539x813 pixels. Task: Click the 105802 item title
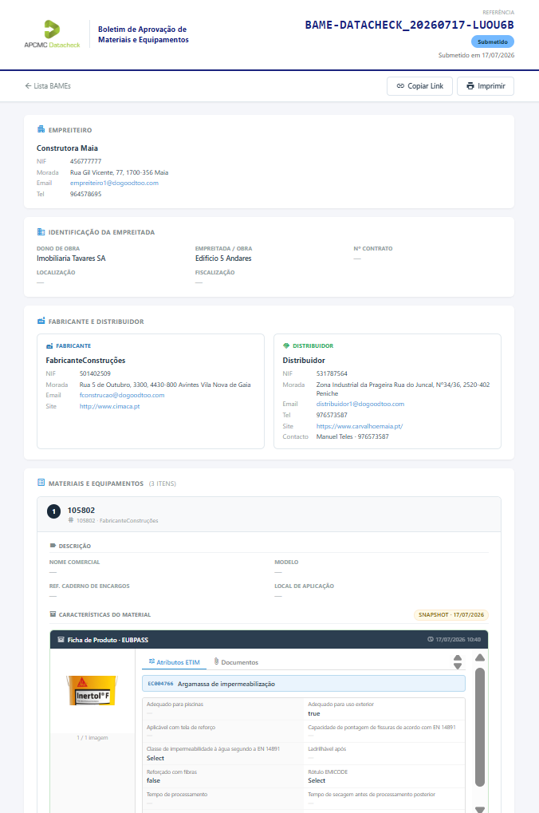(81, 510)
